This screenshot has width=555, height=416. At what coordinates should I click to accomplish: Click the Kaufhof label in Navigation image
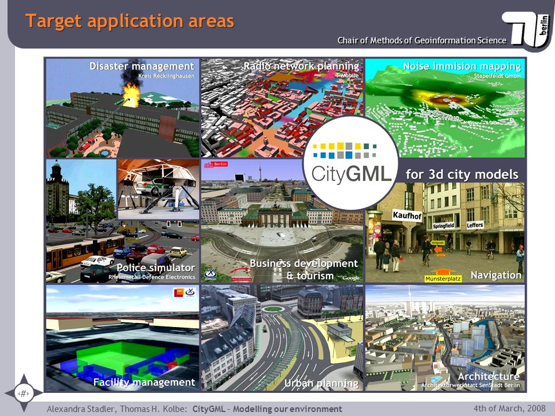(x=407, y=216)
